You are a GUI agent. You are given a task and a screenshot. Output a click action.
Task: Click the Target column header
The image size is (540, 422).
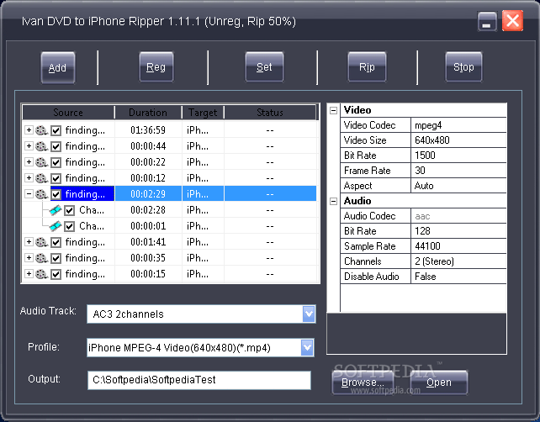[203, 113]
